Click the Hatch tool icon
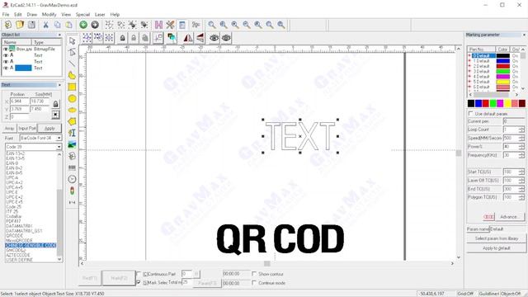The width and height of the screenshot is (528, 297). (x=158, y=25)
